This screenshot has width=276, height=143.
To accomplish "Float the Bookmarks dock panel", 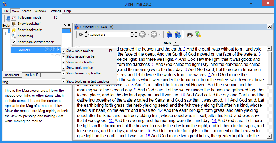I will tap(65, 25).
